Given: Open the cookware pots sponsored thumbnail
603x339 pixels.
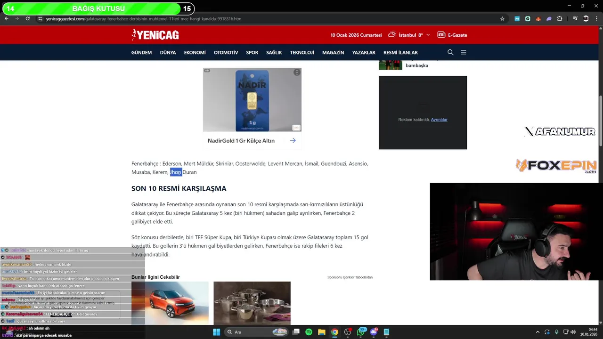Looking at the screenshot, I should coord(252,303).
